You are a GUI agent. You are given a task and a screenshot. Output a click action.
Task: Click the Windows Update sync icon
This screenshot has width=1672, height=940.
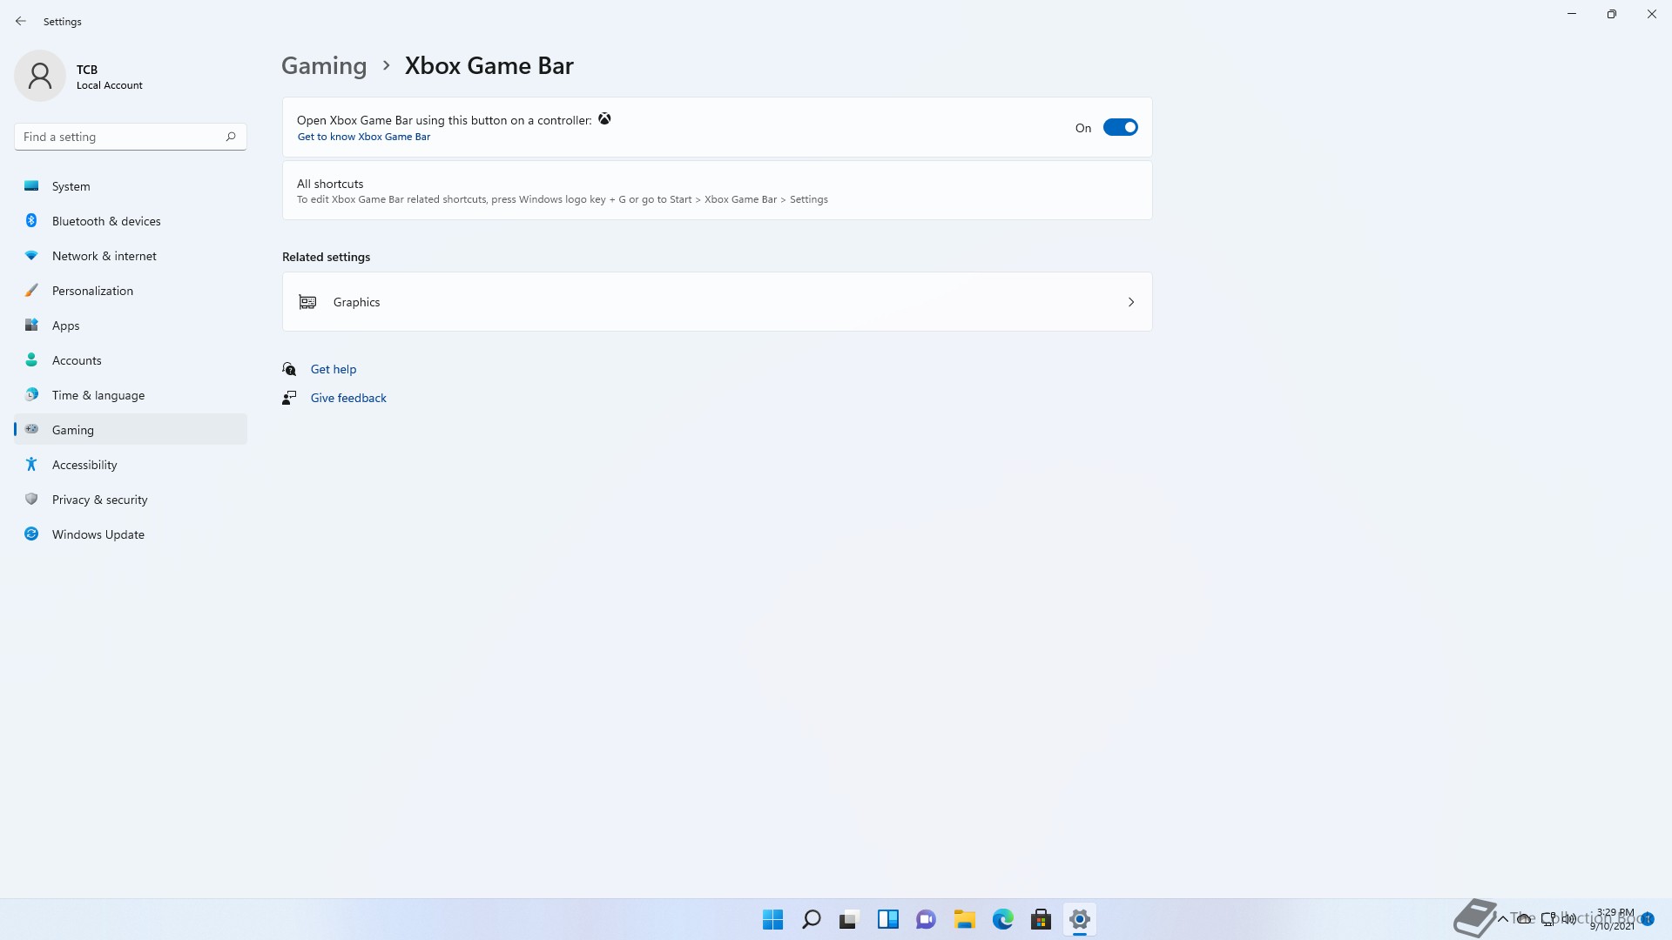(x=31, y=534)
